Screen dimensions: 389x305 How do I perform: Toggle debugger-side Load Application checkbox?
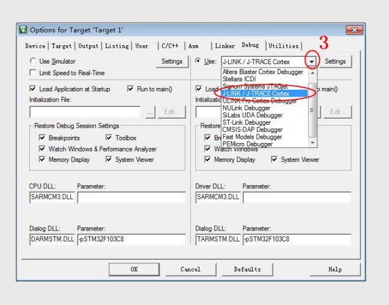(198, 89)
